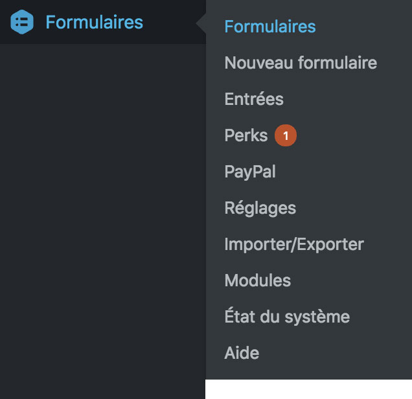
Task: Click the blue Formulaires text next to hexagon
Action: pos(94,22)
